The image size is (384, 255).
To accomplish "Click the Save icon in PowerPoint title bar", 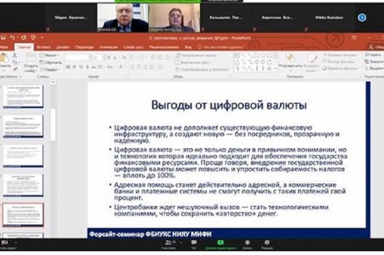I will click(x=3, y=38).
